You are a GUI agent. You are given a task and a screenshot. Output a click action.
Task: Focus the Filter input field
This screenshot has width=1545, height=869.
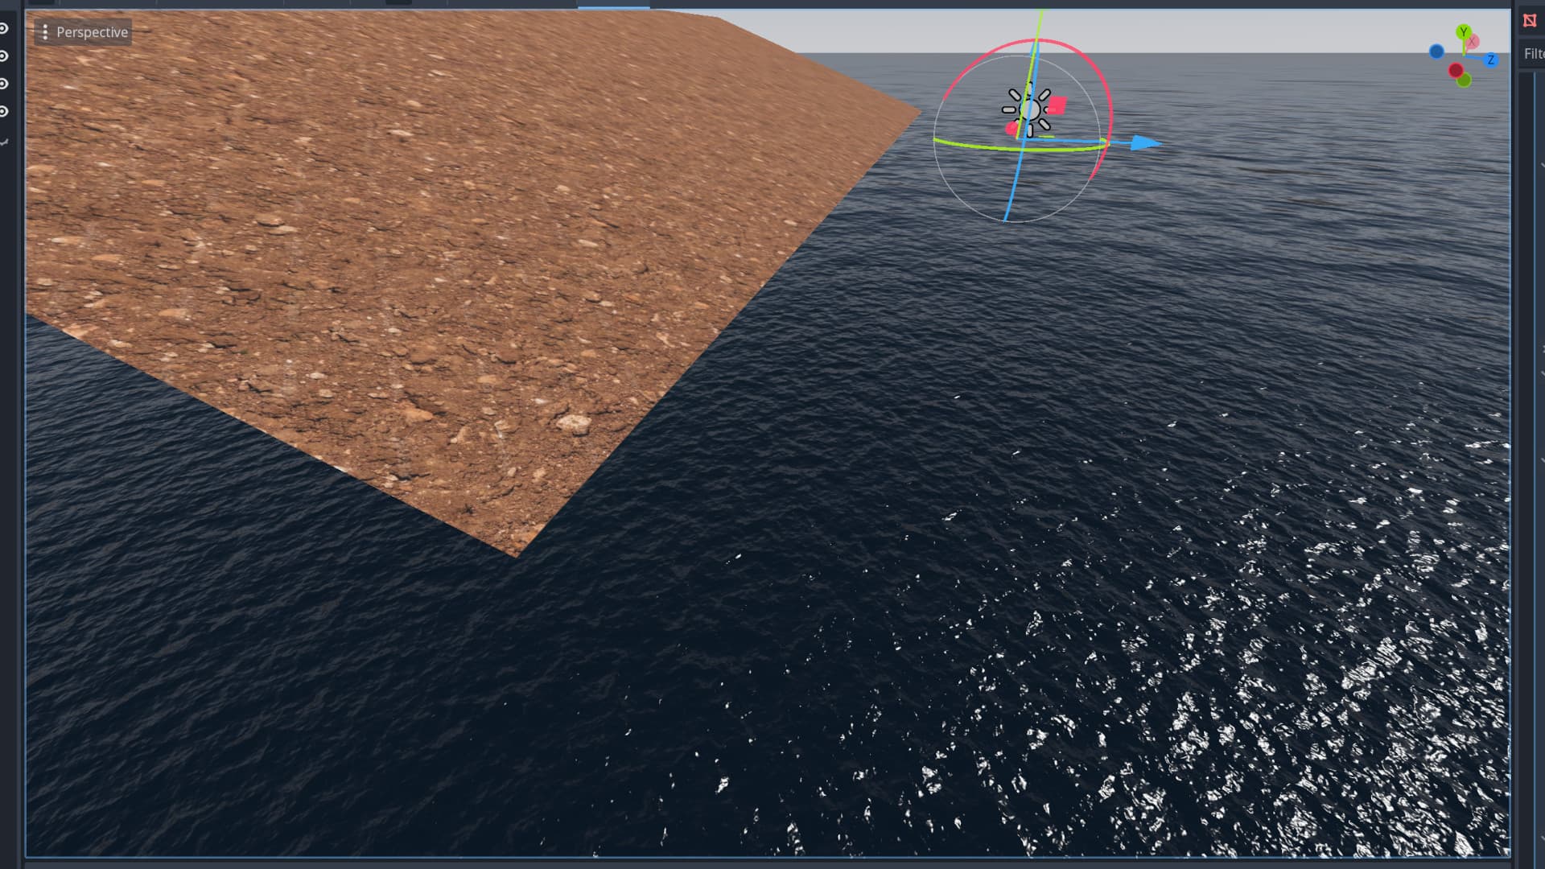1533,54
